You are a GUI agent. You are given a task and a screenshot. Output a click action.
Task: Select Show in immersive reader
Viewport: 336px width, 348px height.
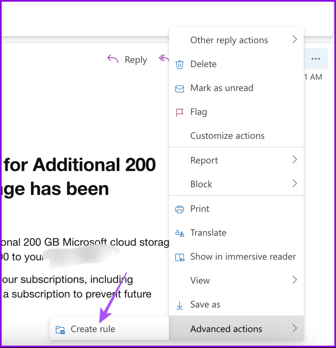(x=243, y=257)
